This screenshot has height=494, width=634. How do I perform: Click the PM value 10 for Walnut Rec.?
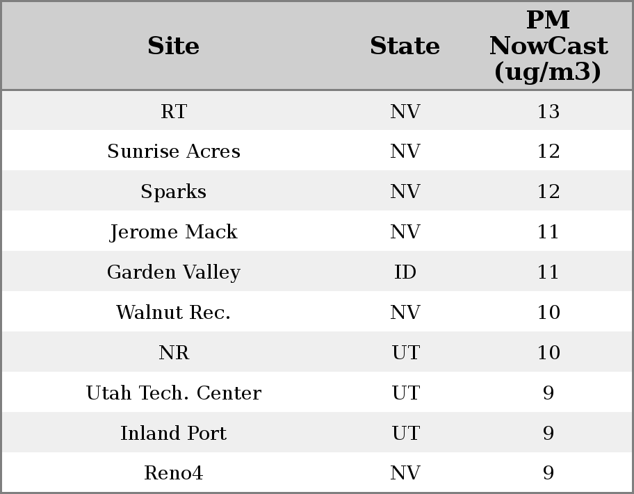[548, 313]
